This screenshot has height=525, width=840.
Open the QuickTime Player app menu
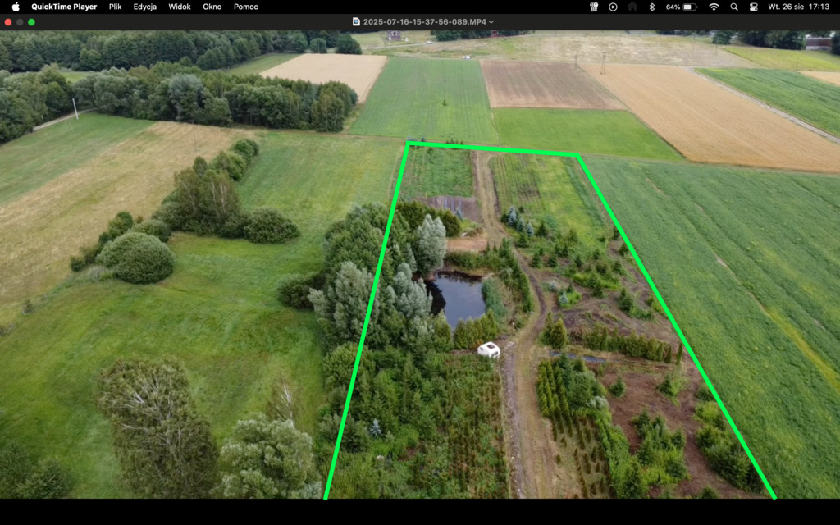[64, 7]
